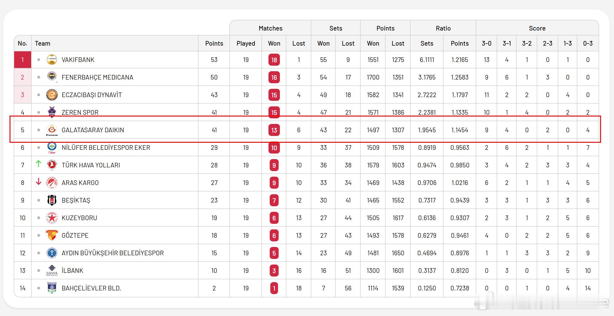The width and height of the screenshot is (614, 316).
Task: Click the green up arrow for rank 7
Action: click(39, 164)
